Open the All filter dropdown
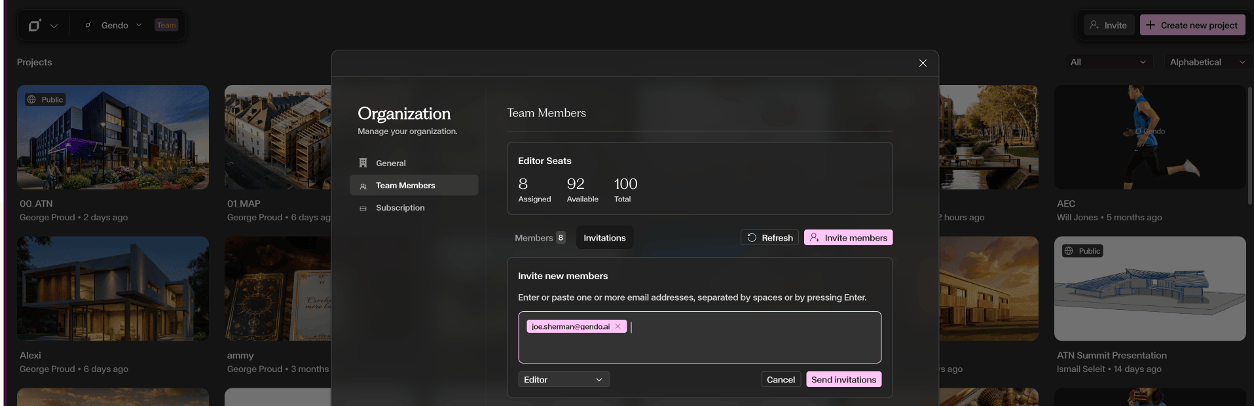This screenshot has height=406, width=1254. [1108, 62]
